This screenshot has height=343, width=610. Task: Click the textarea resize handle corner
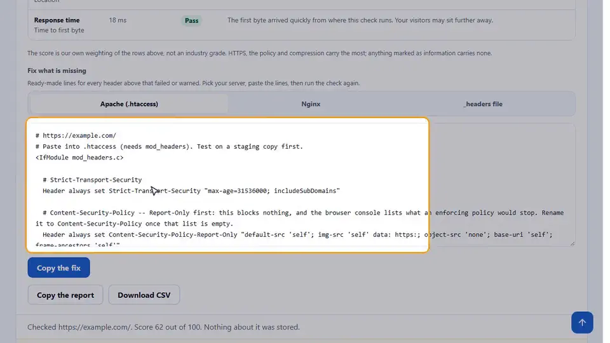coord(573,243)
